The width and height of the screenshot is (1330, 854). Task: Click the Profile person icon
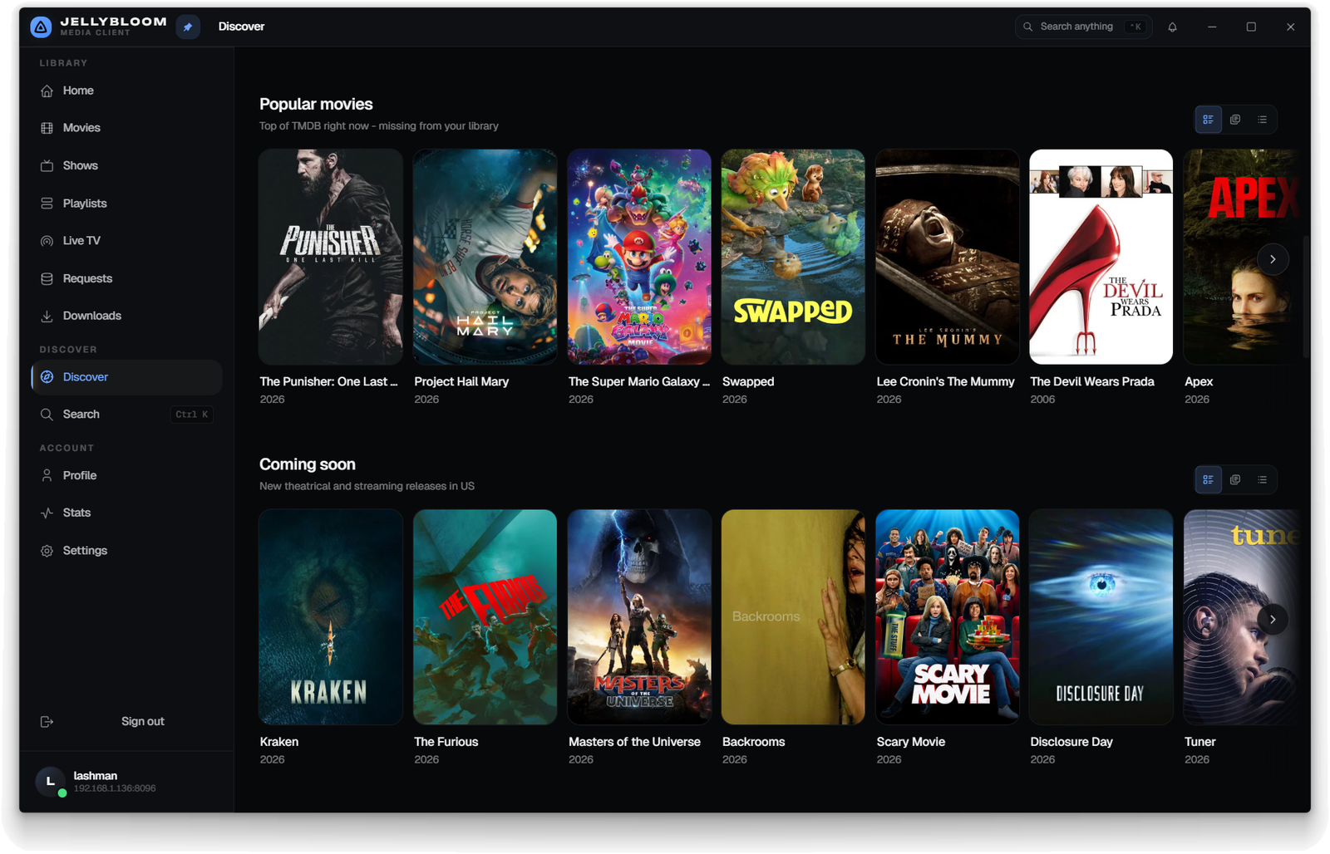[47, 475]
